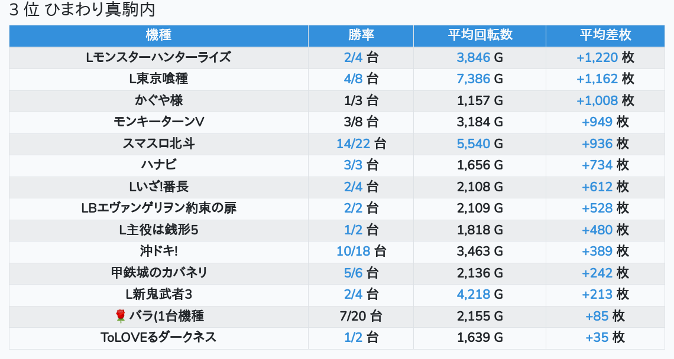Select the L東京喰種 machine name
The image size is (674, 359).
(x=158, y=79)
